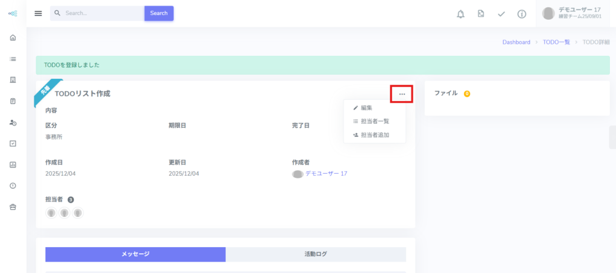The width and height of the screenshot is (616, 273).
Task: Click the file document icon in header
Action: [481, 14]
